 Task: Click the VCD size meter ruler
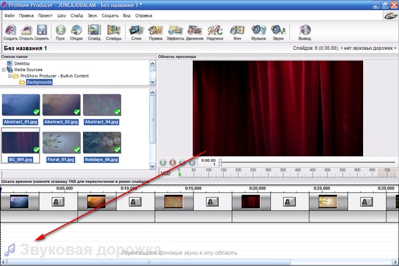pos(287,173)
